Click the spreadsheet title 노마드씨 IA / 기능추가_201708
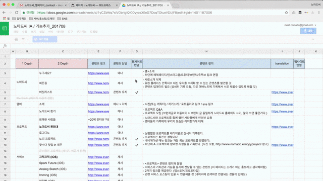The height and width of the screenshot is (181, 323). pyautogui.click(x=39, y=26)
